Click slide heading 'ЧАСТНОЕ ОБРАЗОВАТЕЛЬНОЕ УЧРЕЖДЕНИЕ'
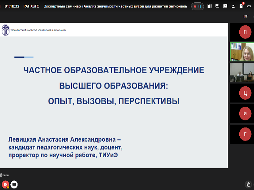This screenshot has height=190, width=254. 114,70
